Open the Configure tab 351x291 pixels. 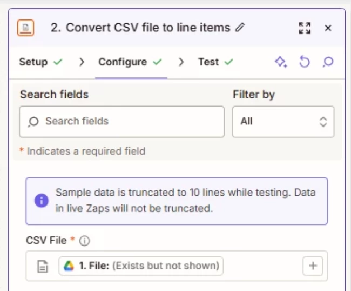tap(130, 62)
